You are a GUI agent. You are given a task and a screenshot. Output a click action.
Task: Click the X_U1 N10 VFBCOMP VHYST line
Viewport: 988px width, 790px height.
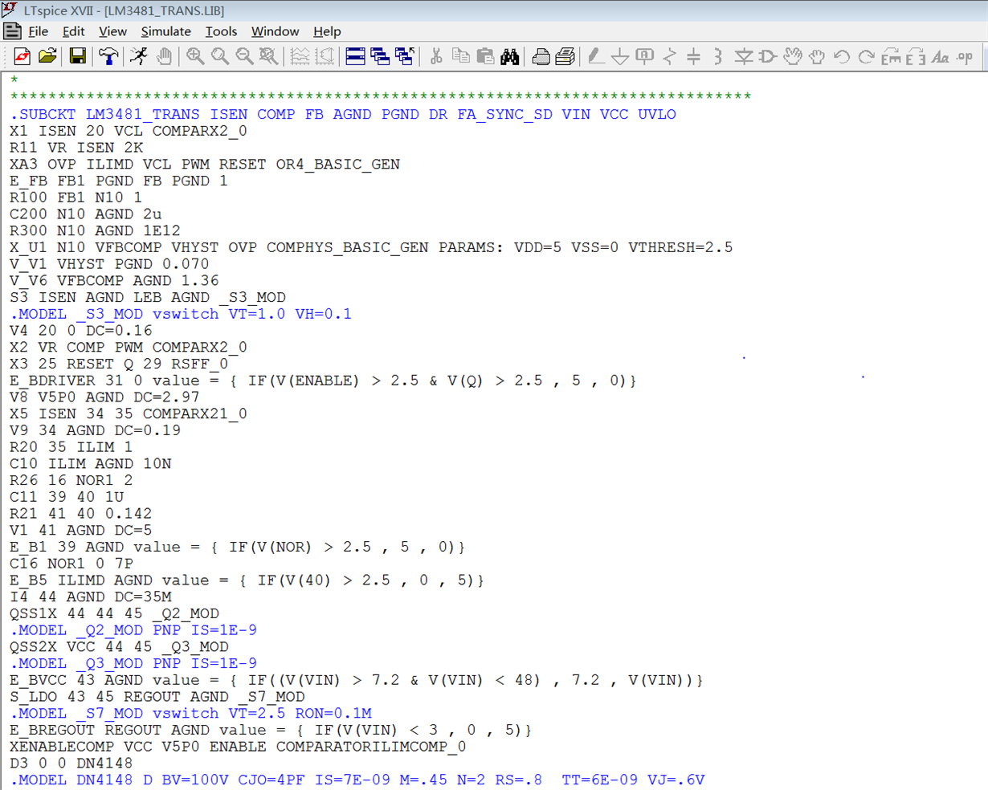coord(371,247)
